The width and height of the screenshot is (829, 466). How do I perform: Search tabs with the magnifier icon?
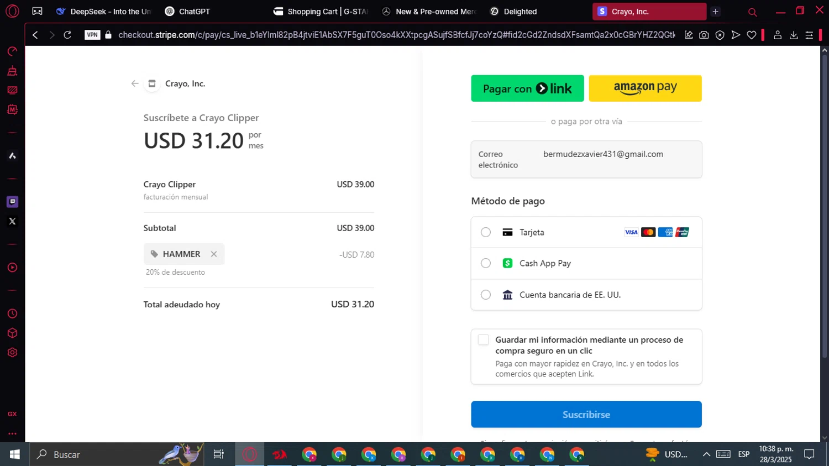(x=752, y=12)
